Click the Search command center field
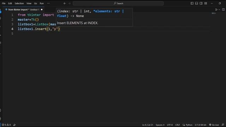Image resolution: width=226 pixels, height=127 pixels. click(118, 3)
